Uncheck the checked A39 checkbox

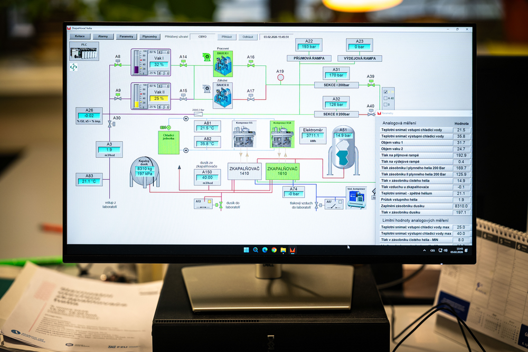[385, 92]
